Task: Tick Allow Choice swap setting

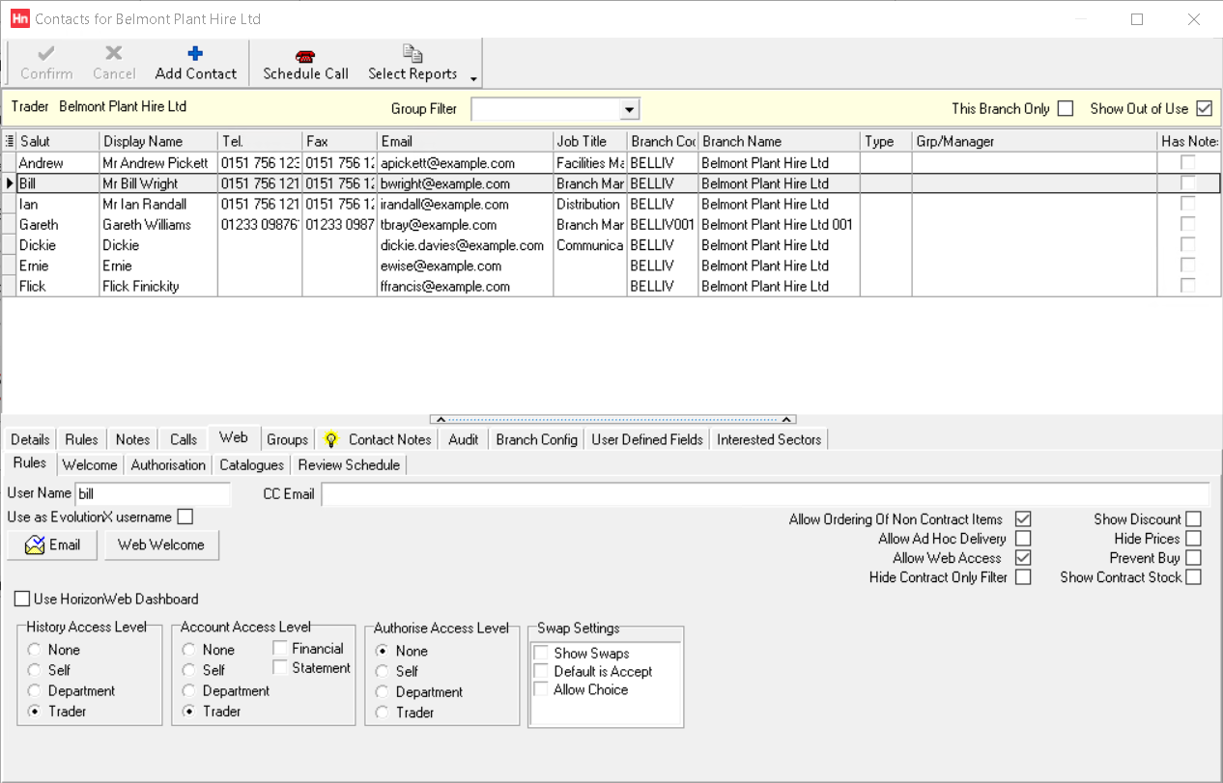Action: (541, 690)
